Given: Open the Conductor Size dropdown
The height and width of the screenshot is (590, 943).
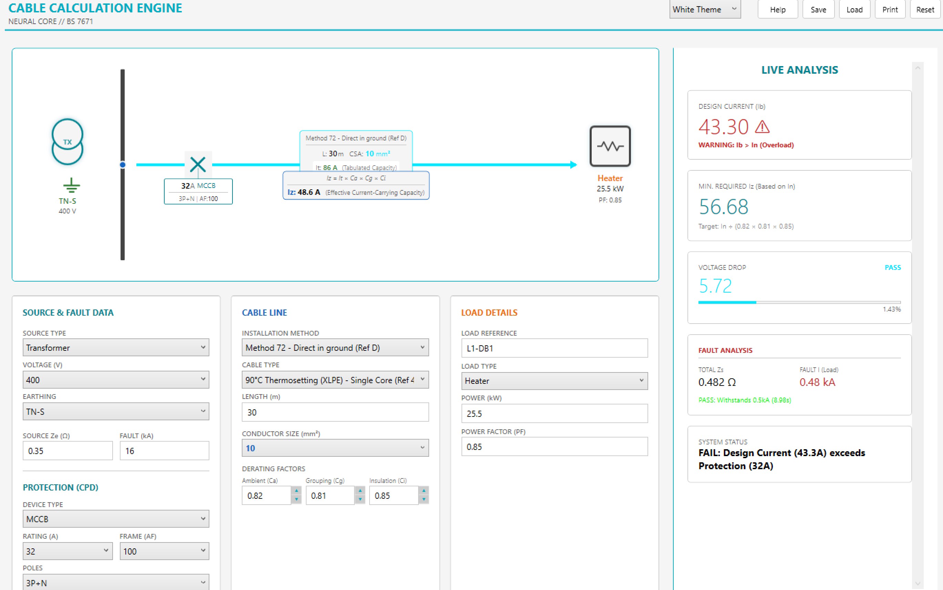Looking at the screenshot, I should (x=335, y=448).
